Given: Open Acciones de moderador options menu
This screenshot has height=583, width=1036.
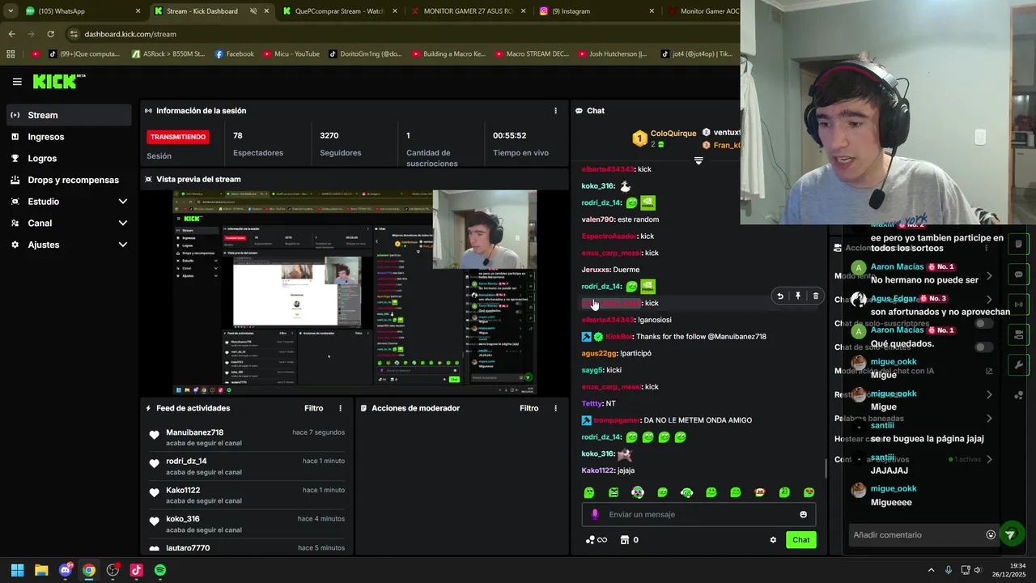Looking at the screenshot, I should [555, 408].
